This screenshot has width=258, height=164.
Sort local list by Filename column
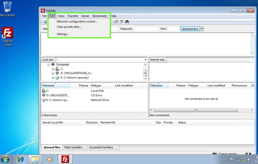pyautogui.click(x=55, y=85)
